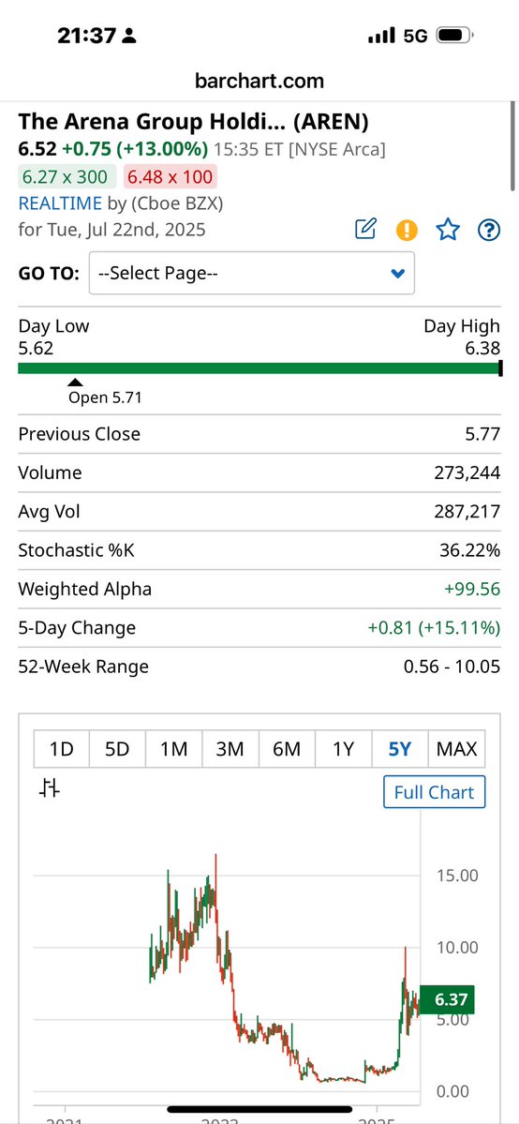The image size is (519, 1124).
Task: Select the 5Y chart range
Action: 400,749
